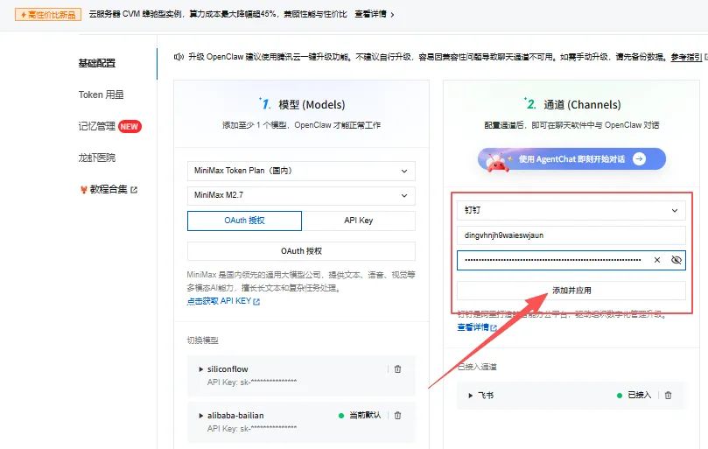708x449 pixels.
Task: Open the channel 查看详情 link
Action: click(x=473, y=327)
